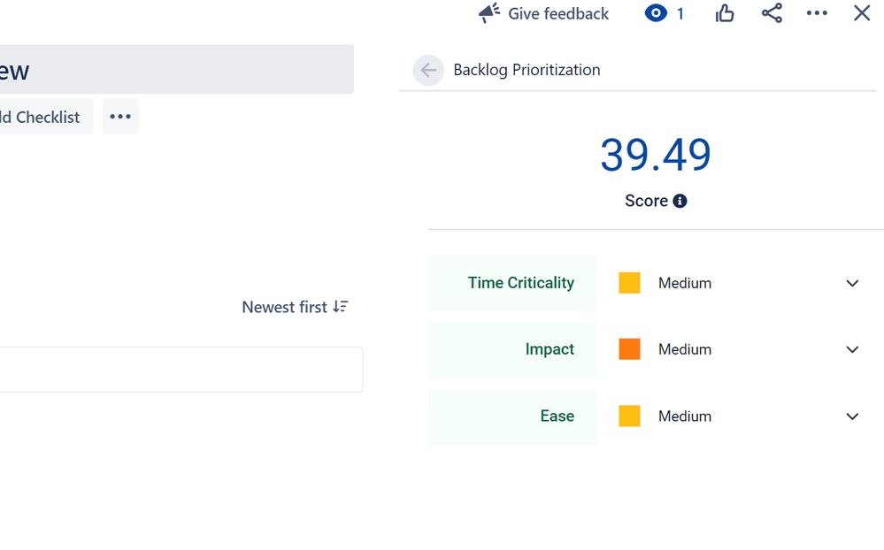Expand Time Criticality chevron
The width and height of the screenshot is (884, 550).
[852, 284]
